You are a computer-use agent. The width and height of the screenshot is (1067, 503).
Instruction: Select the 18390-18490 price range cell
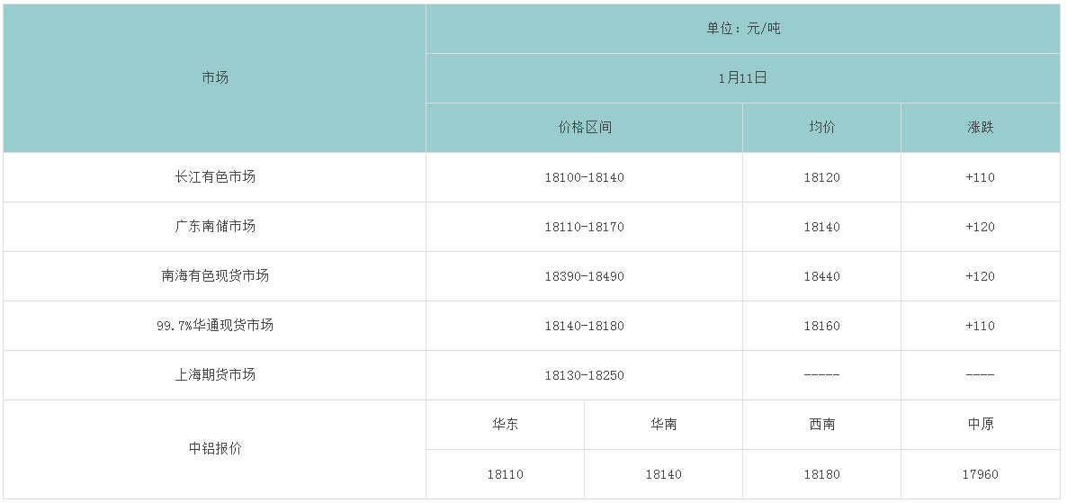(x=584, y=276)
